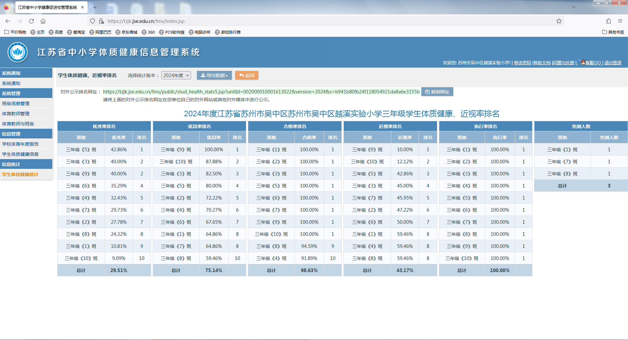Click the orange 返回 button
This screenshot has height=340, width=628.
point(247,75)
